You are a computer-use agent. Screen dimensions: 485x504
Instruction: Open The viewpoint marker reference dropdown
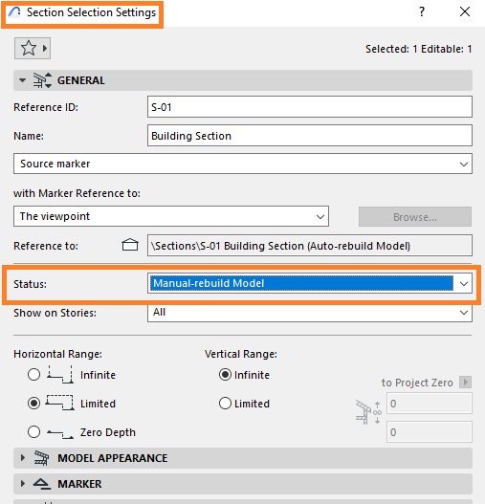pos(171,216)
